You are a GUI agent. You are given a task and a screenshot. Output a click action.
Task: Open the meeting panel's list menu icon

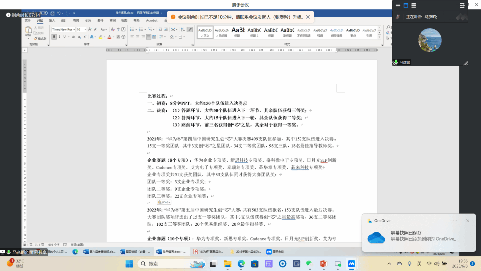[x=462, y=5]
